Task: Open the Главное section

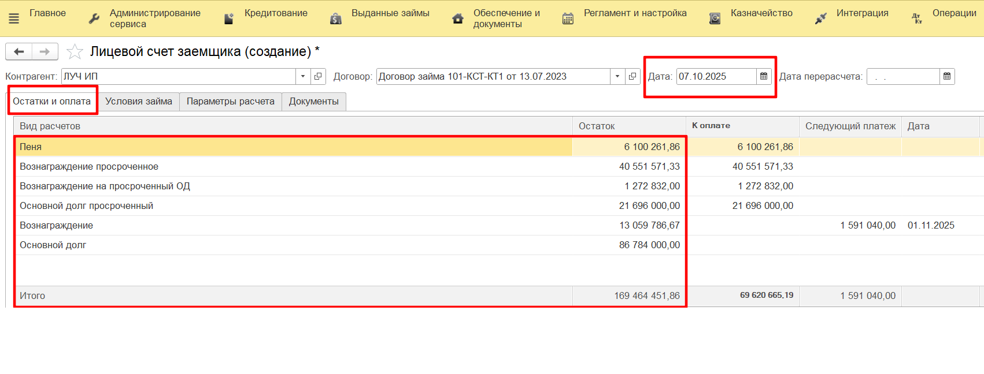Action: pyautogui.click(x=47, y=13)
